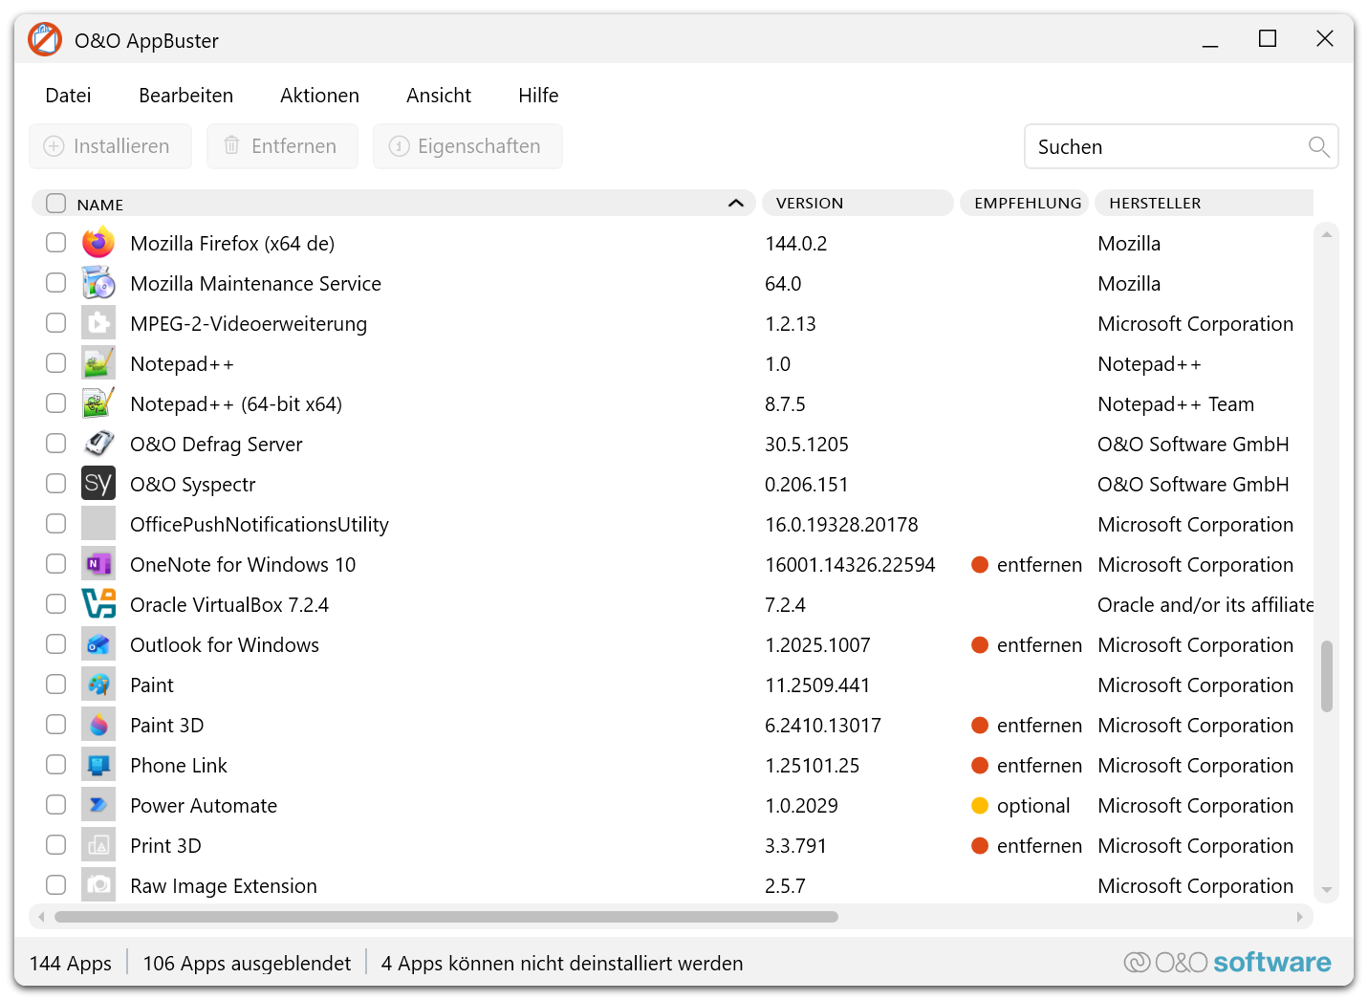Click the O&O Syspectr app icon

point(98,484)
